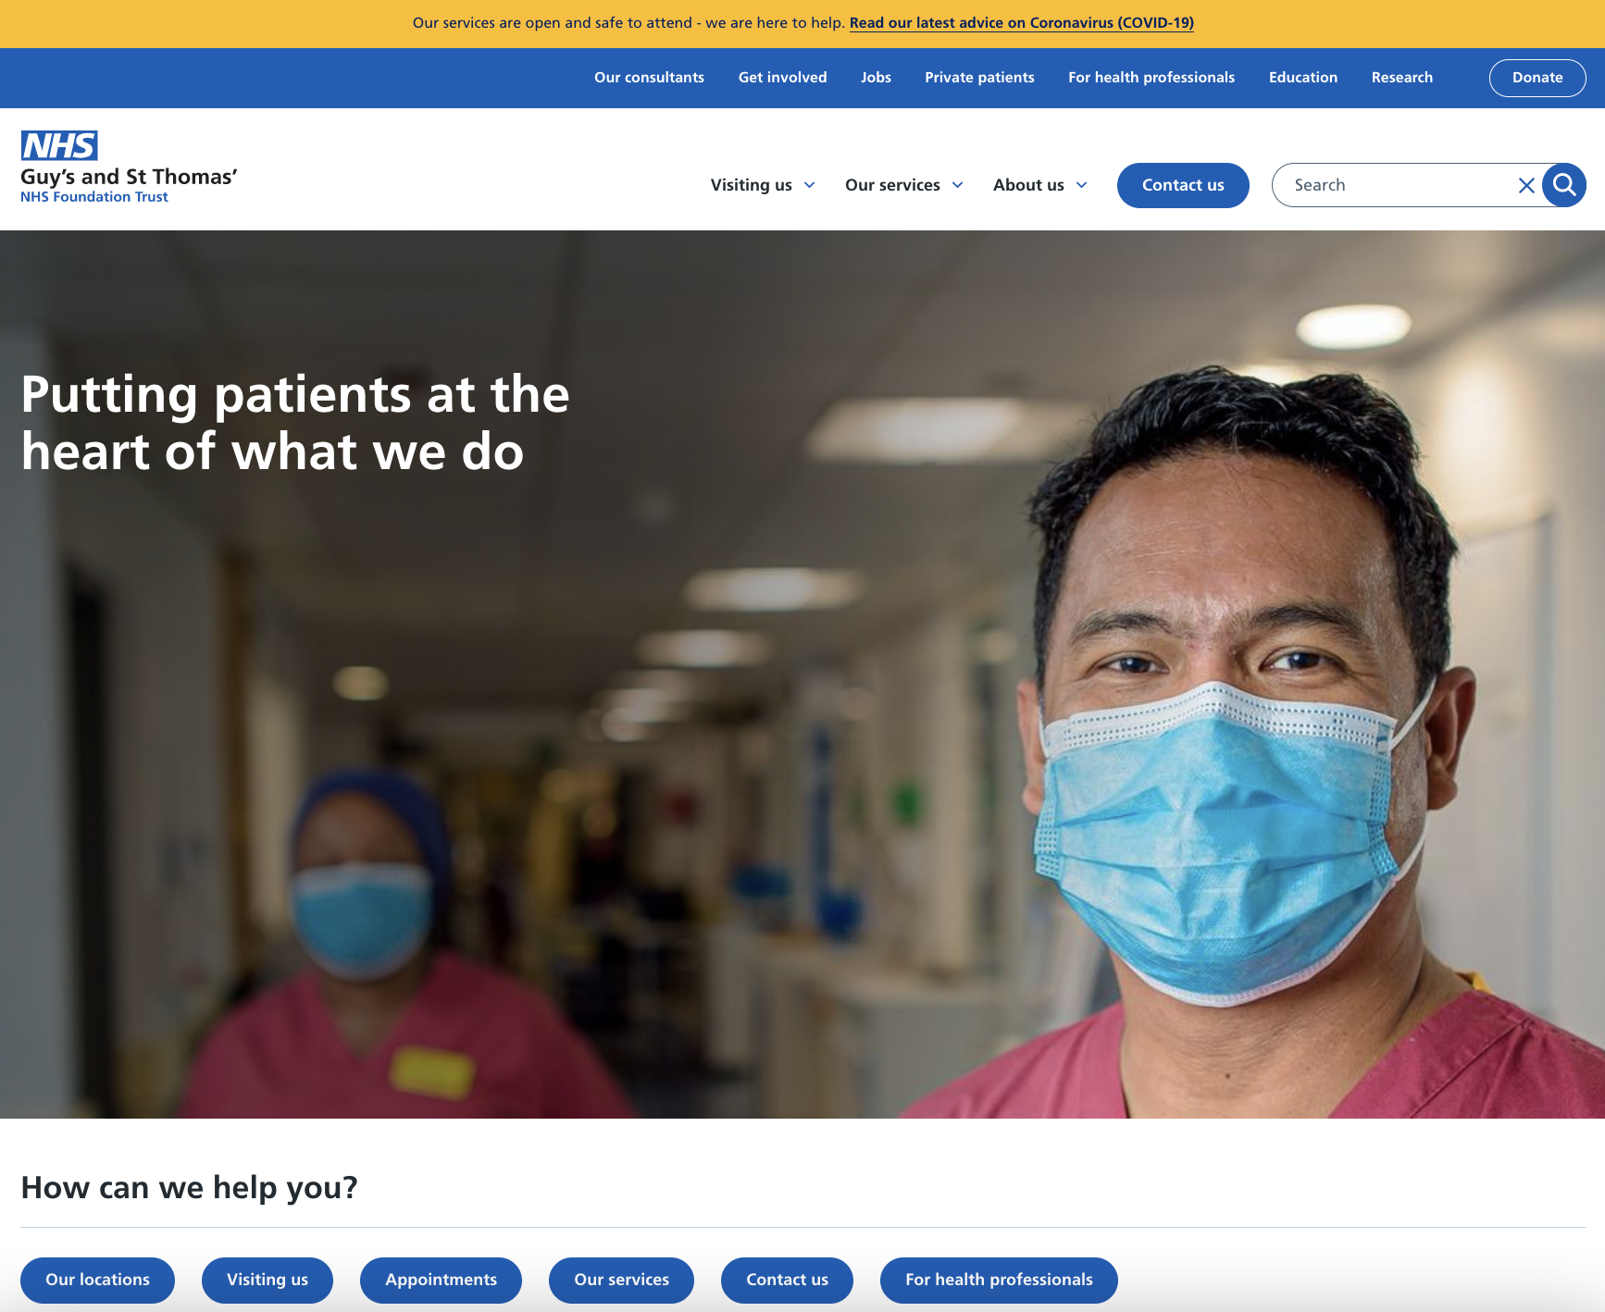Screen dimensions: 1605x1312
Task: Go to Get involved page
Action: tap(782, 78)
